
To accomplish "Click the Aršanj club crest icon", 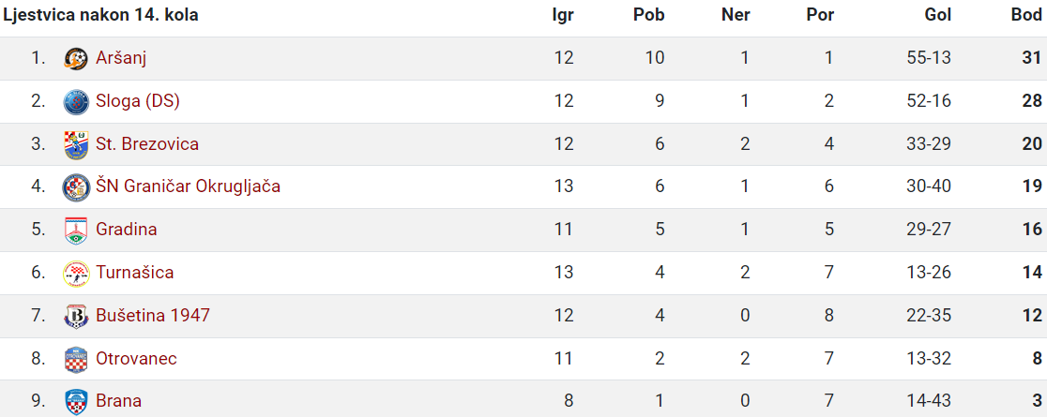I will coord(76,59).
